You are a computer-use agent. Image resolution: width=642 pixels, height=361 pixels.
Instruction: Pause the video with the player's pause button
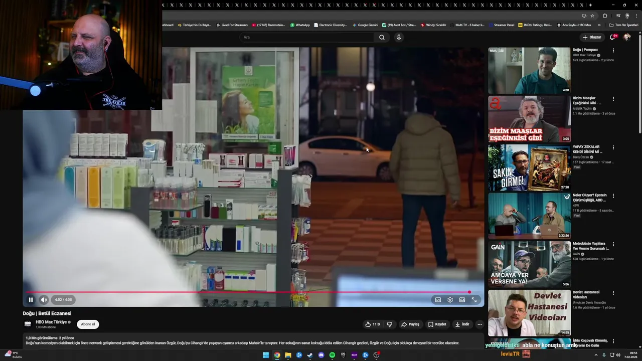31,300
